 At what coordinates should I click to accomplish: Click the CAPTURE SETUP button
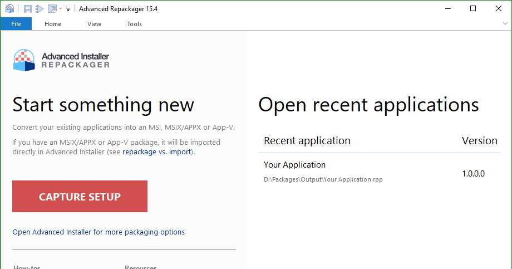80,197
